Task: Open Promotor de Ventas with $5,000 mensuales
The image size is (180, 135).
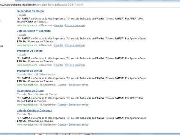Action: pos(30,71)
